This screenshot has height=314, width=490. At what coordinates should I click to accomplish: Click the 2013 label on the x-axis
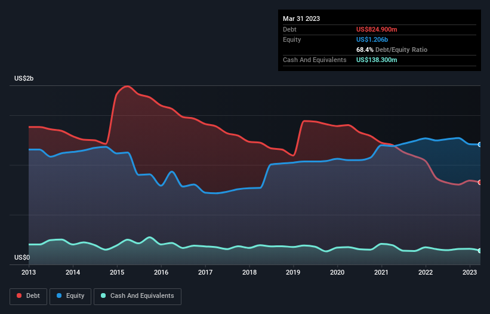click(x=29, y=272)
